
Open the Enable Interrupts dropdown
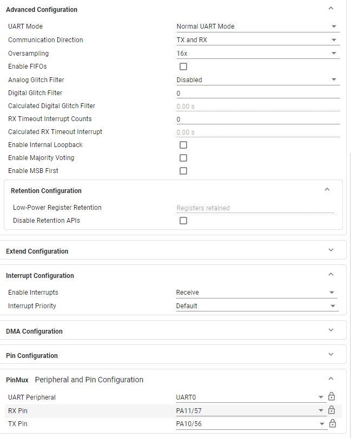coord(256,293)
